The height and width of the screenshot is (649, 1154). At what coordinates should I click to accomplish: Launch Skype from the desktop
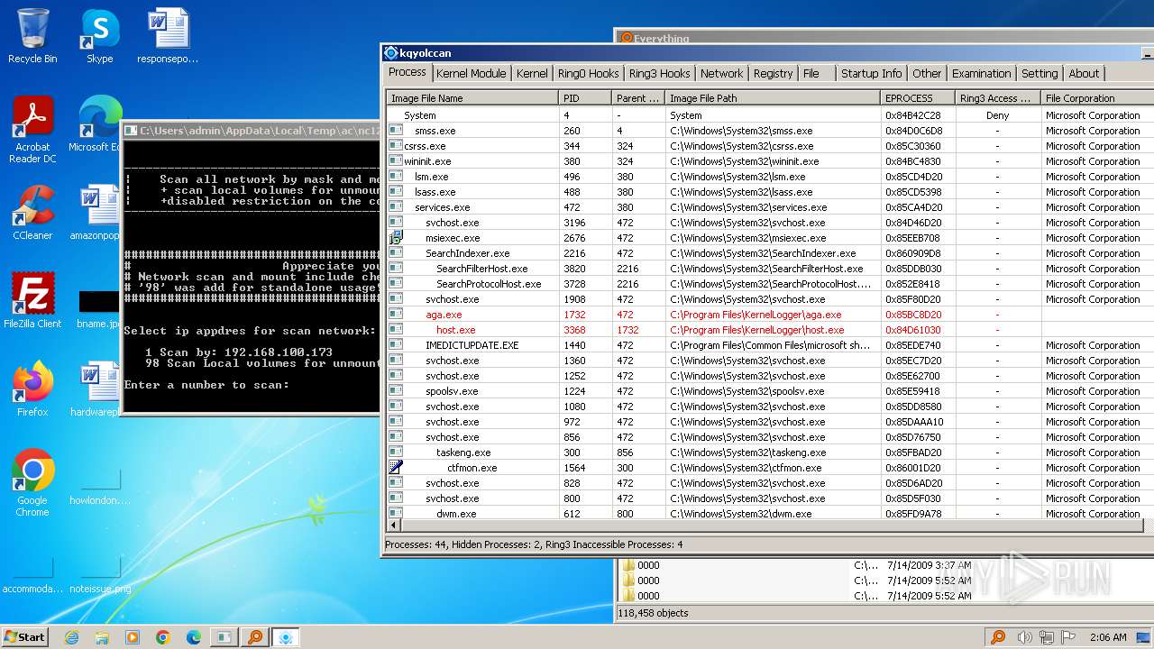99,36
